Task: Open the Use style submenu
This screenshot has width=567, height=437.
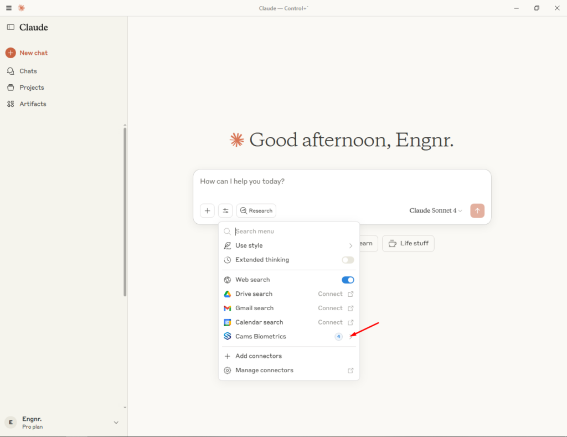Action: pyautogui.click(x=289, y=245)
